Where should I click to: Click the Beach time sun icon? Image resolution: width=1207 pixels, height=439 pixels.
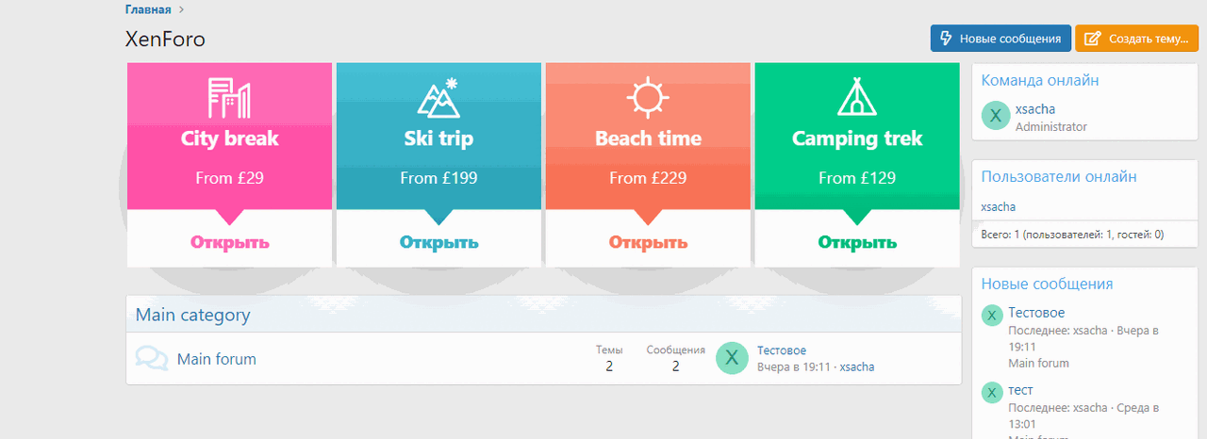(x=648, y=98)
